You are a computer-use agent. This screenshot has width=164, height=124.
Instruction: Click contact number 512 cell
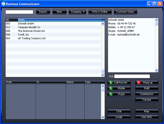coord(8,27)
